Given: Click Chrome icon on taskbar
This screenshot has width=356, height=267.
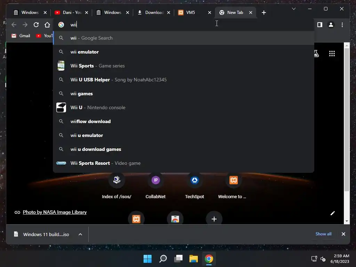Looking at the screenshot, I should pos(209,259).
